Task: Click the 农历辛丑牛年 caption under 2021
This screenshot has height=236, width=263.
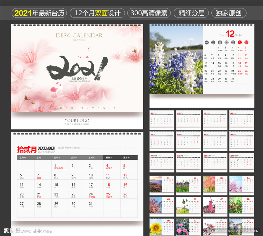Action: pos(79,78)
